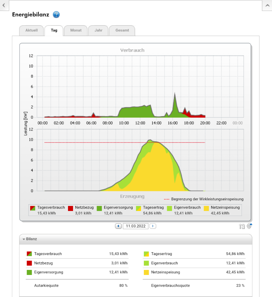
Task: Click the export data icon beside gear
Action: point(242,226)
